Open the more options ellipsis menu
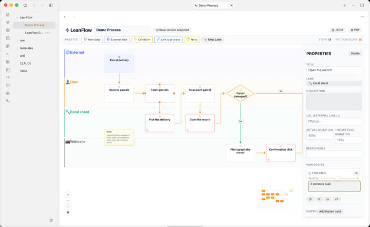Image resolution: width=370 pixels, height=227 pixels. (362, 16)
